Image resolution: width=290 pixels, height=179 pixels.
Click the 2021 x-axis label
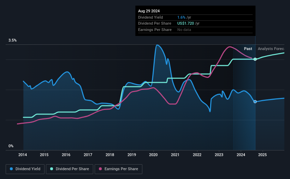point(175,155)
